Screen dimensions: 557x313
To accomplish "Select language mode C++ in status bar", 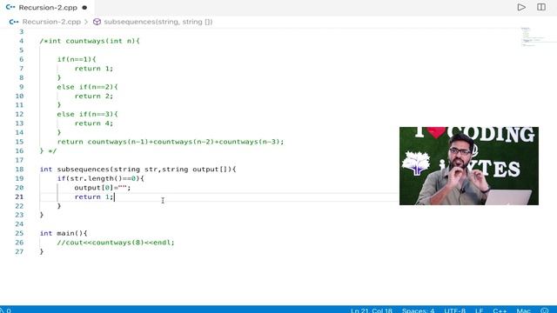I will [x=500, y=310].
